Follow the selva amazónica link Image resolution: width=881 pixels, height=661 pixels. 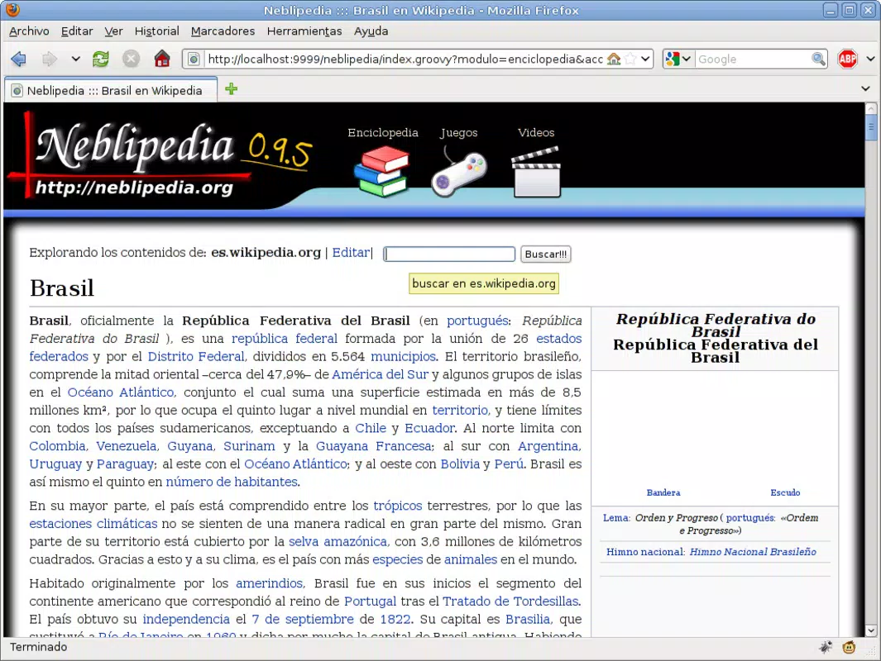click(338, 542)
